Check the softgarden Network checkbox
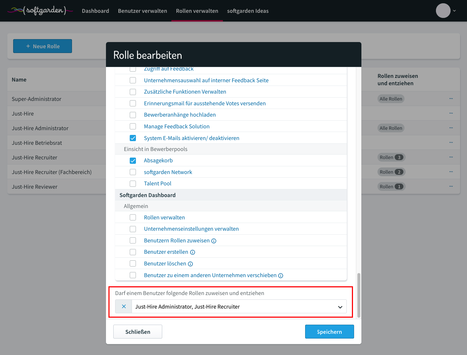The image size is (467, 355). (x=133, y=172)
